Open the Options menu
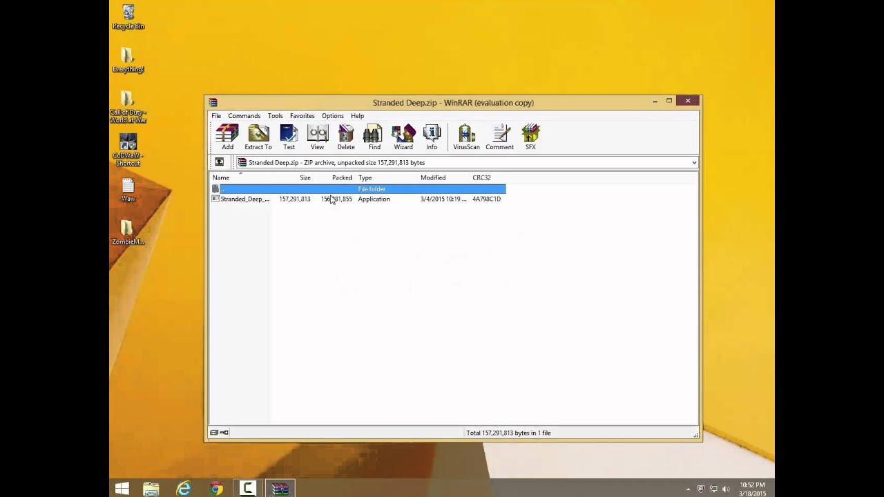884x497 pixels. pyautogui.click(x=332, y=116)
